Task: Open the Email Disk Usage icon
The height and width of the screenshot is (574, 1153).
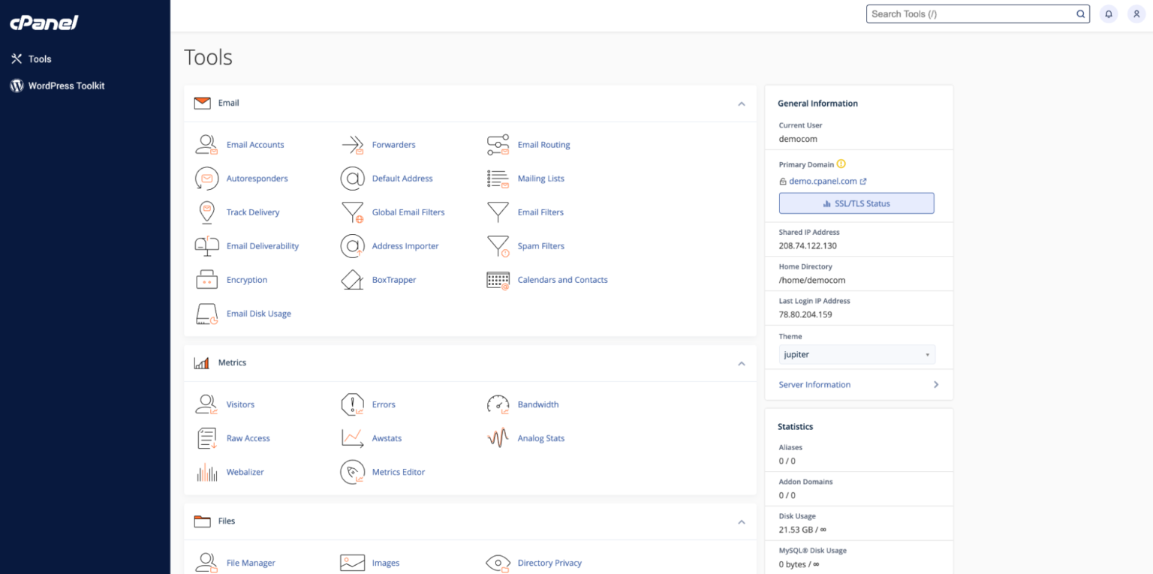Action: (x=206, y=314)
